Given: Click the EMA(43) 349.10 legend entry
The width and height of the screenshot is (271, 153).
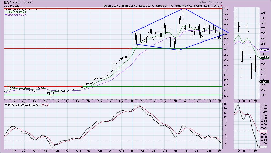Looking at the screenshot, I should (x=15, y=15).
